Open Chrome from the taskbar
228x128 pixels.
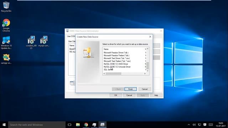pos(86,125)
